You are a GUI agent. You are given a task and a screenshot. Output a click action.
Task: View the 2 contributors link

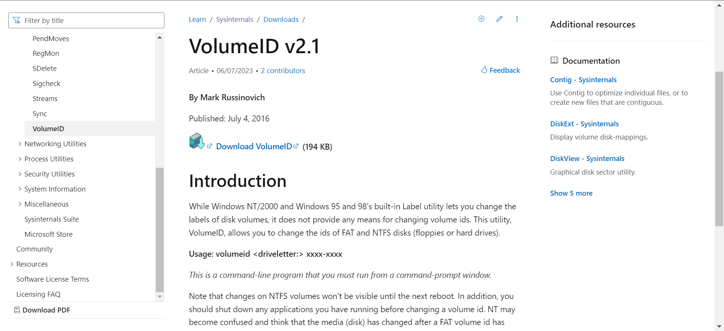283,70
